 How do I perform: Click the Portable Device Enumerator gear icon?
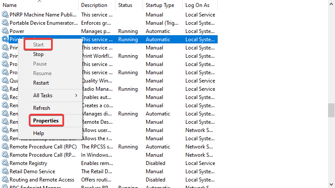click(5, 23)
